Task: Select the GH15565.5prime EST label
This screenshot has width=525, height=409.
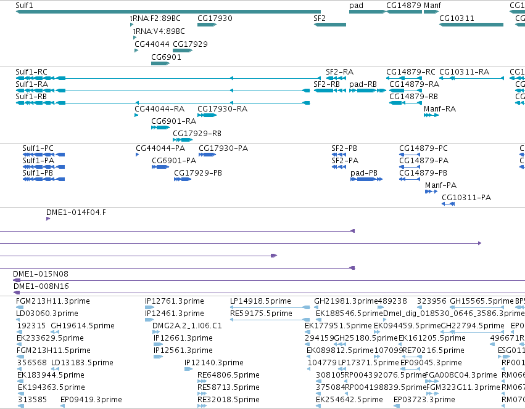Action: tap(481, 301)
